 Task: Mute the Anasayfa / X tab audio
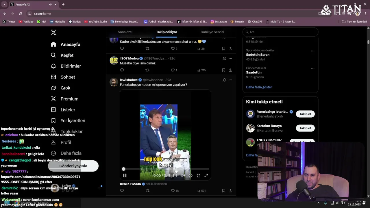[x=50, y=4]
